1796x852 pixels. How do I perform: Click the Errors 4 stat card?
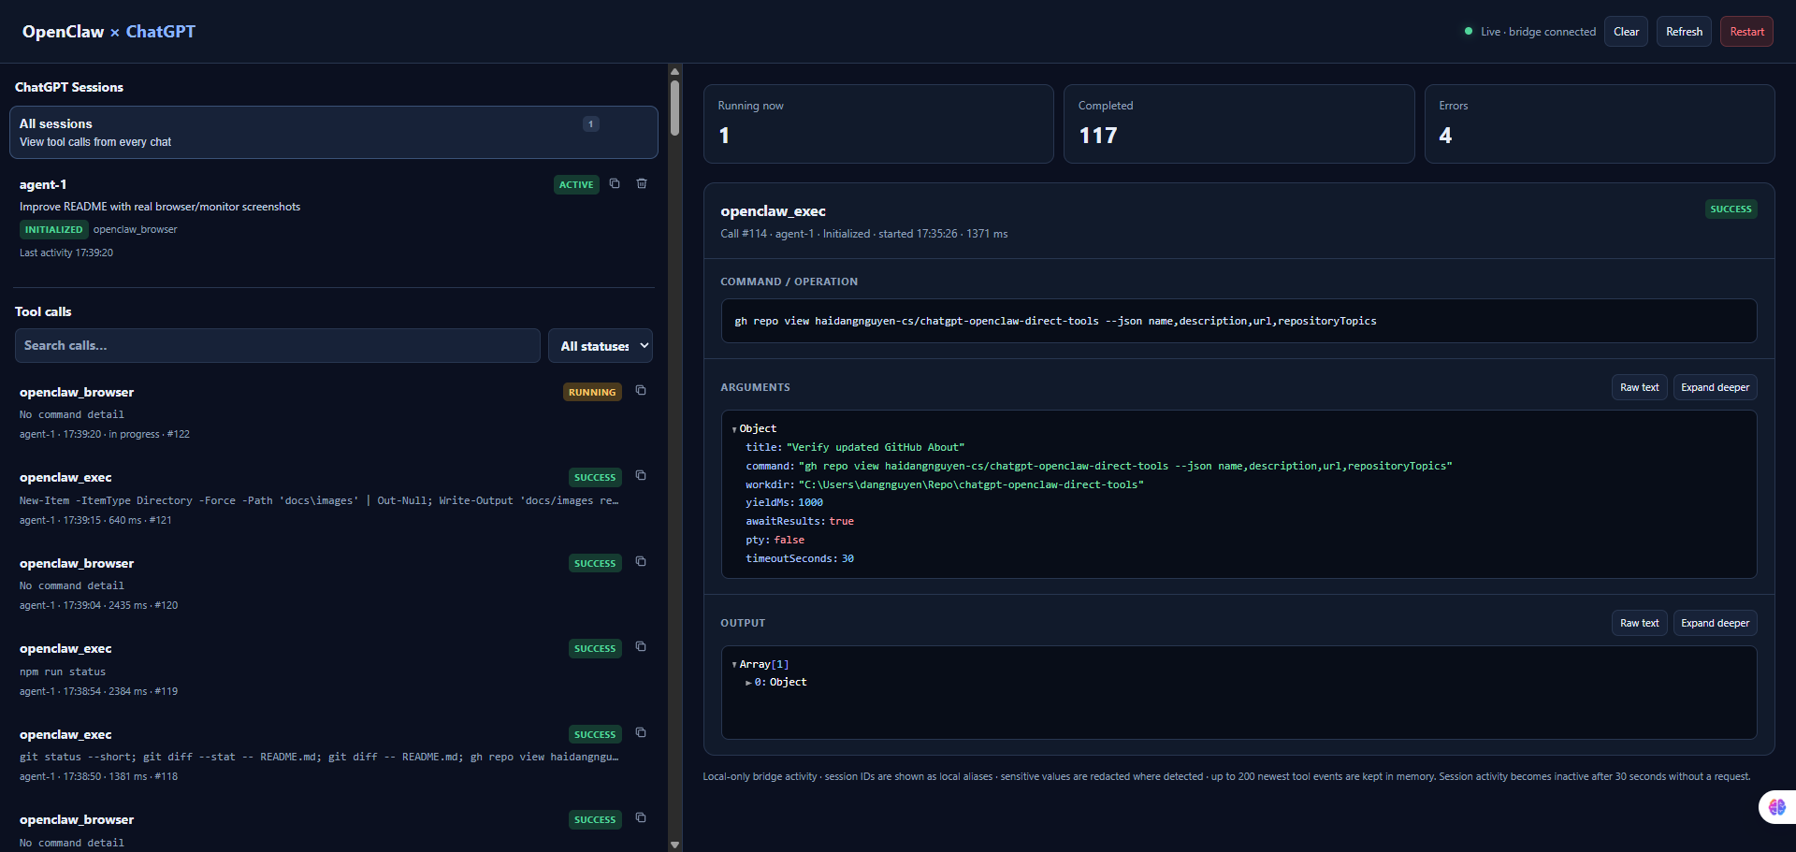(x=1600, y=124)
